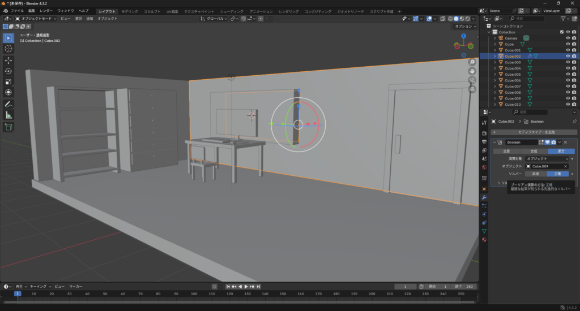580x311 pixels.
Task: Hide Cube.005 using its eye icon
Action: [x=568, y=74]
